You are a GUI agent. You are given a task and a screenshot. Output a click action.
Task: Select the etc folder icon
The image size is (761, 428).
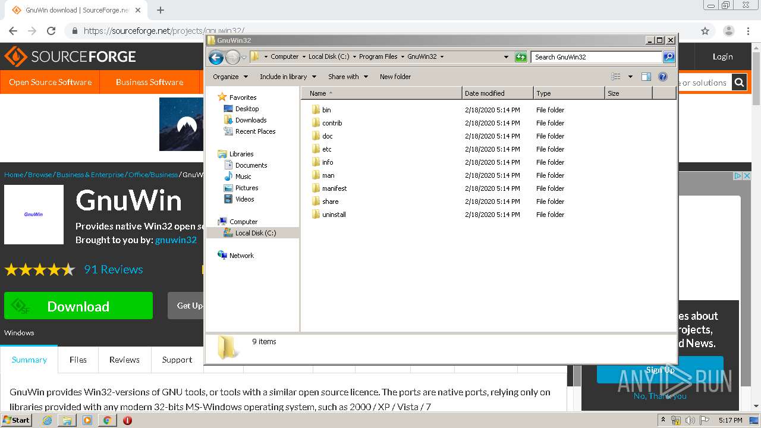pyautogui.click(x=316, y=149)
